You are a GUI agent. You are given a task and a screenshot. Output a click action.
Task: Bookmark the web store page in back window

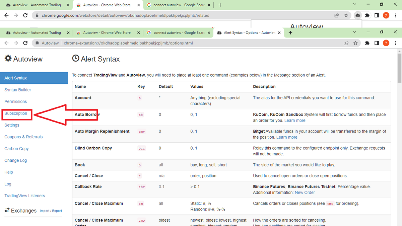pyautogui.click(x=346, y=15)
